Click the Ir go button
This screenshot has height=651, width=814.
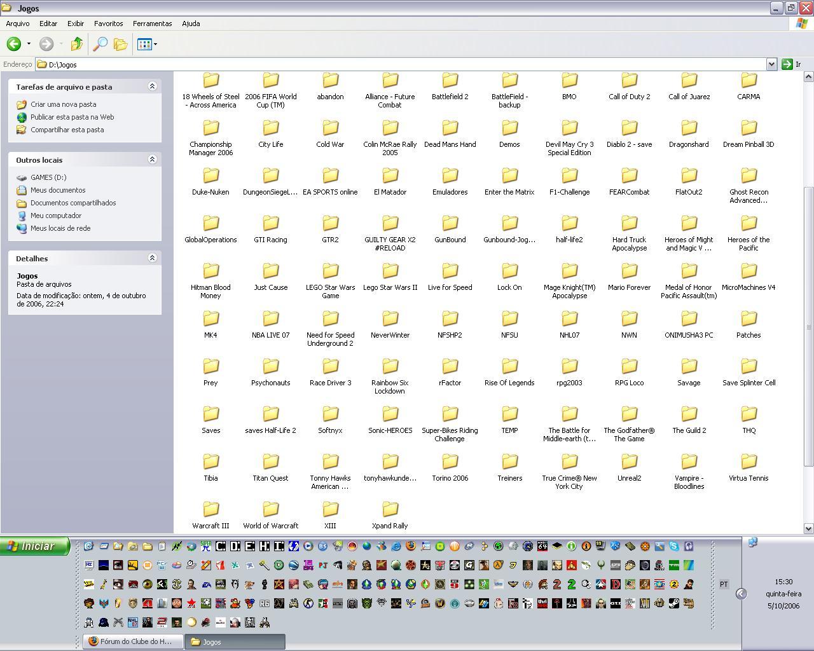click(792, 64)
